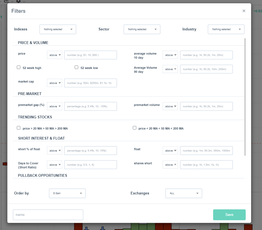Click the price number input field
The height and width of the screenshot is (230, 262).
(90, 55)
